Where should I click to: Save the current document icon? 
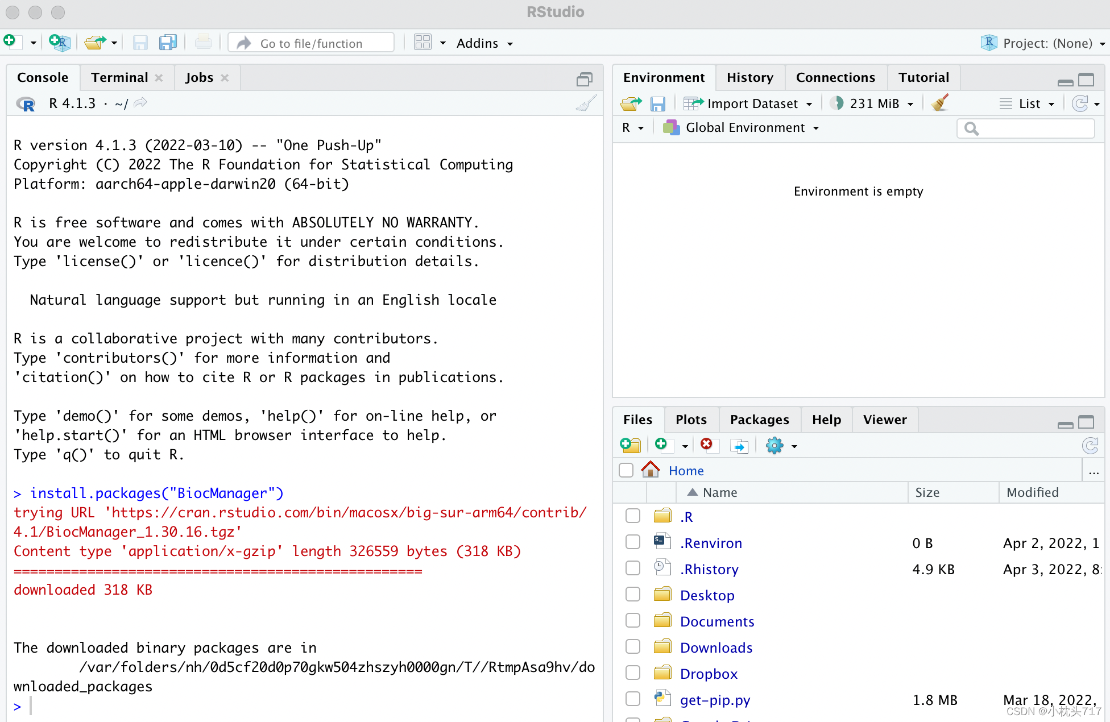tap(140, 43)
